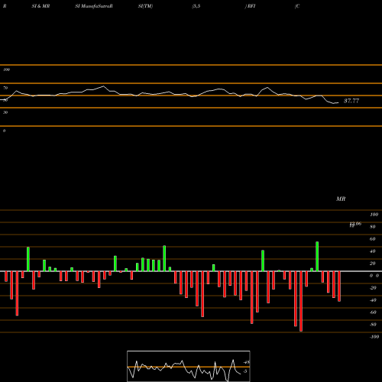Click the '0 0' zero-line label in MR panel
The height and width of the screenshot is (382, 382).
pos(374,276)
